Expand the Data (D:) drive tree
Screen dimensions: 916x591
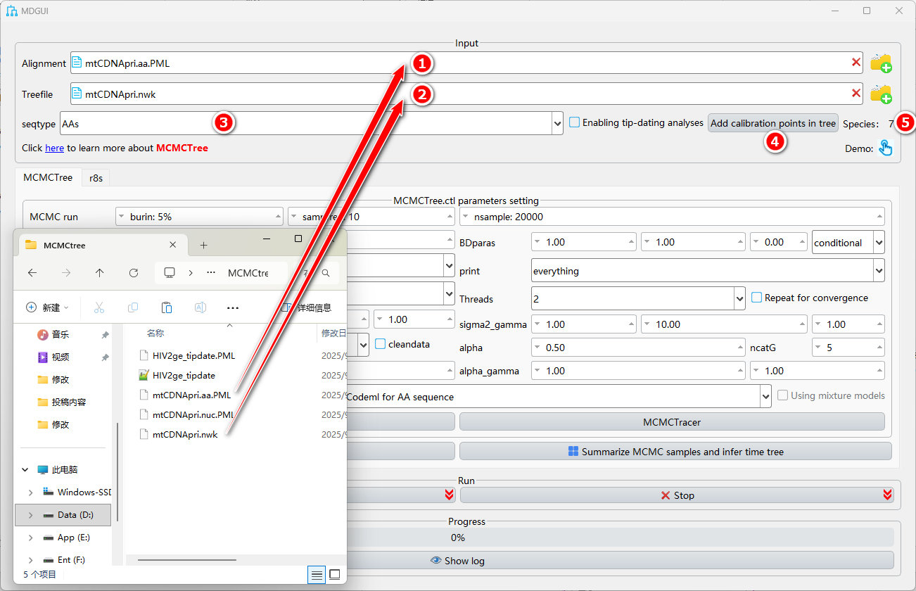(30, 515)
